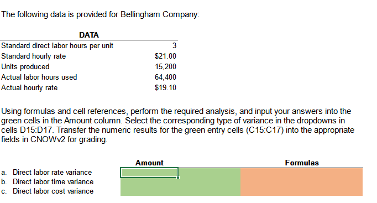377x203 pixels.
Task: Click the fill handle of the selected cell
Action: point(178,178)
